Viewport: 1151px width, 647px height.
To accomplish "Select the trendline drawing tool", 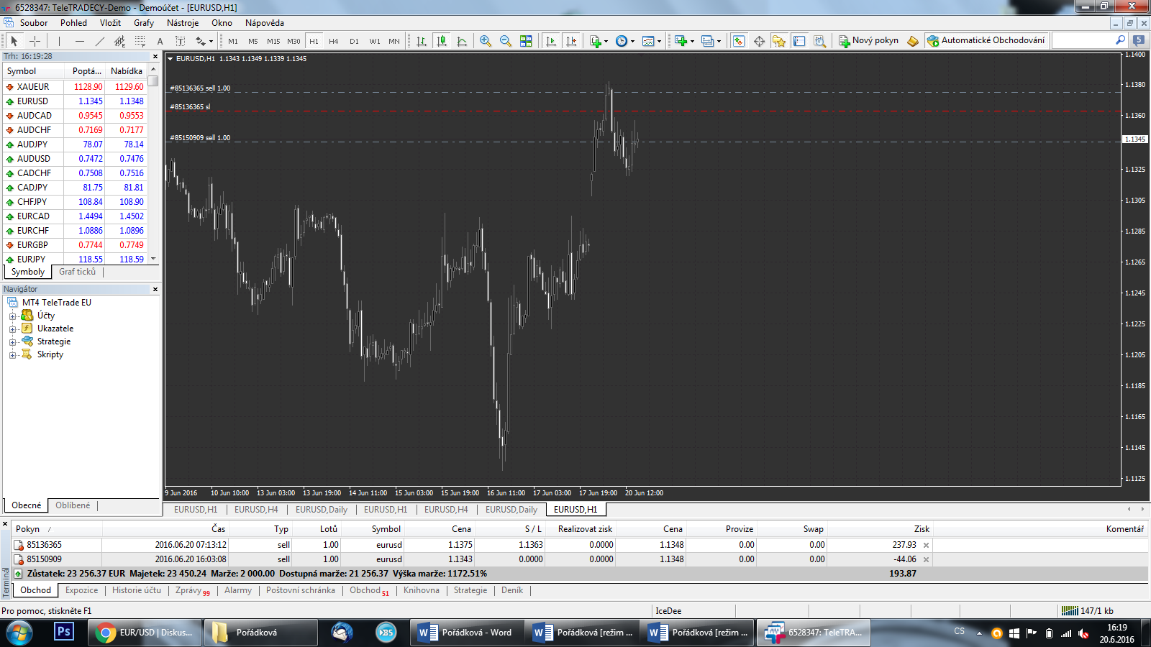I will (99, 41).
